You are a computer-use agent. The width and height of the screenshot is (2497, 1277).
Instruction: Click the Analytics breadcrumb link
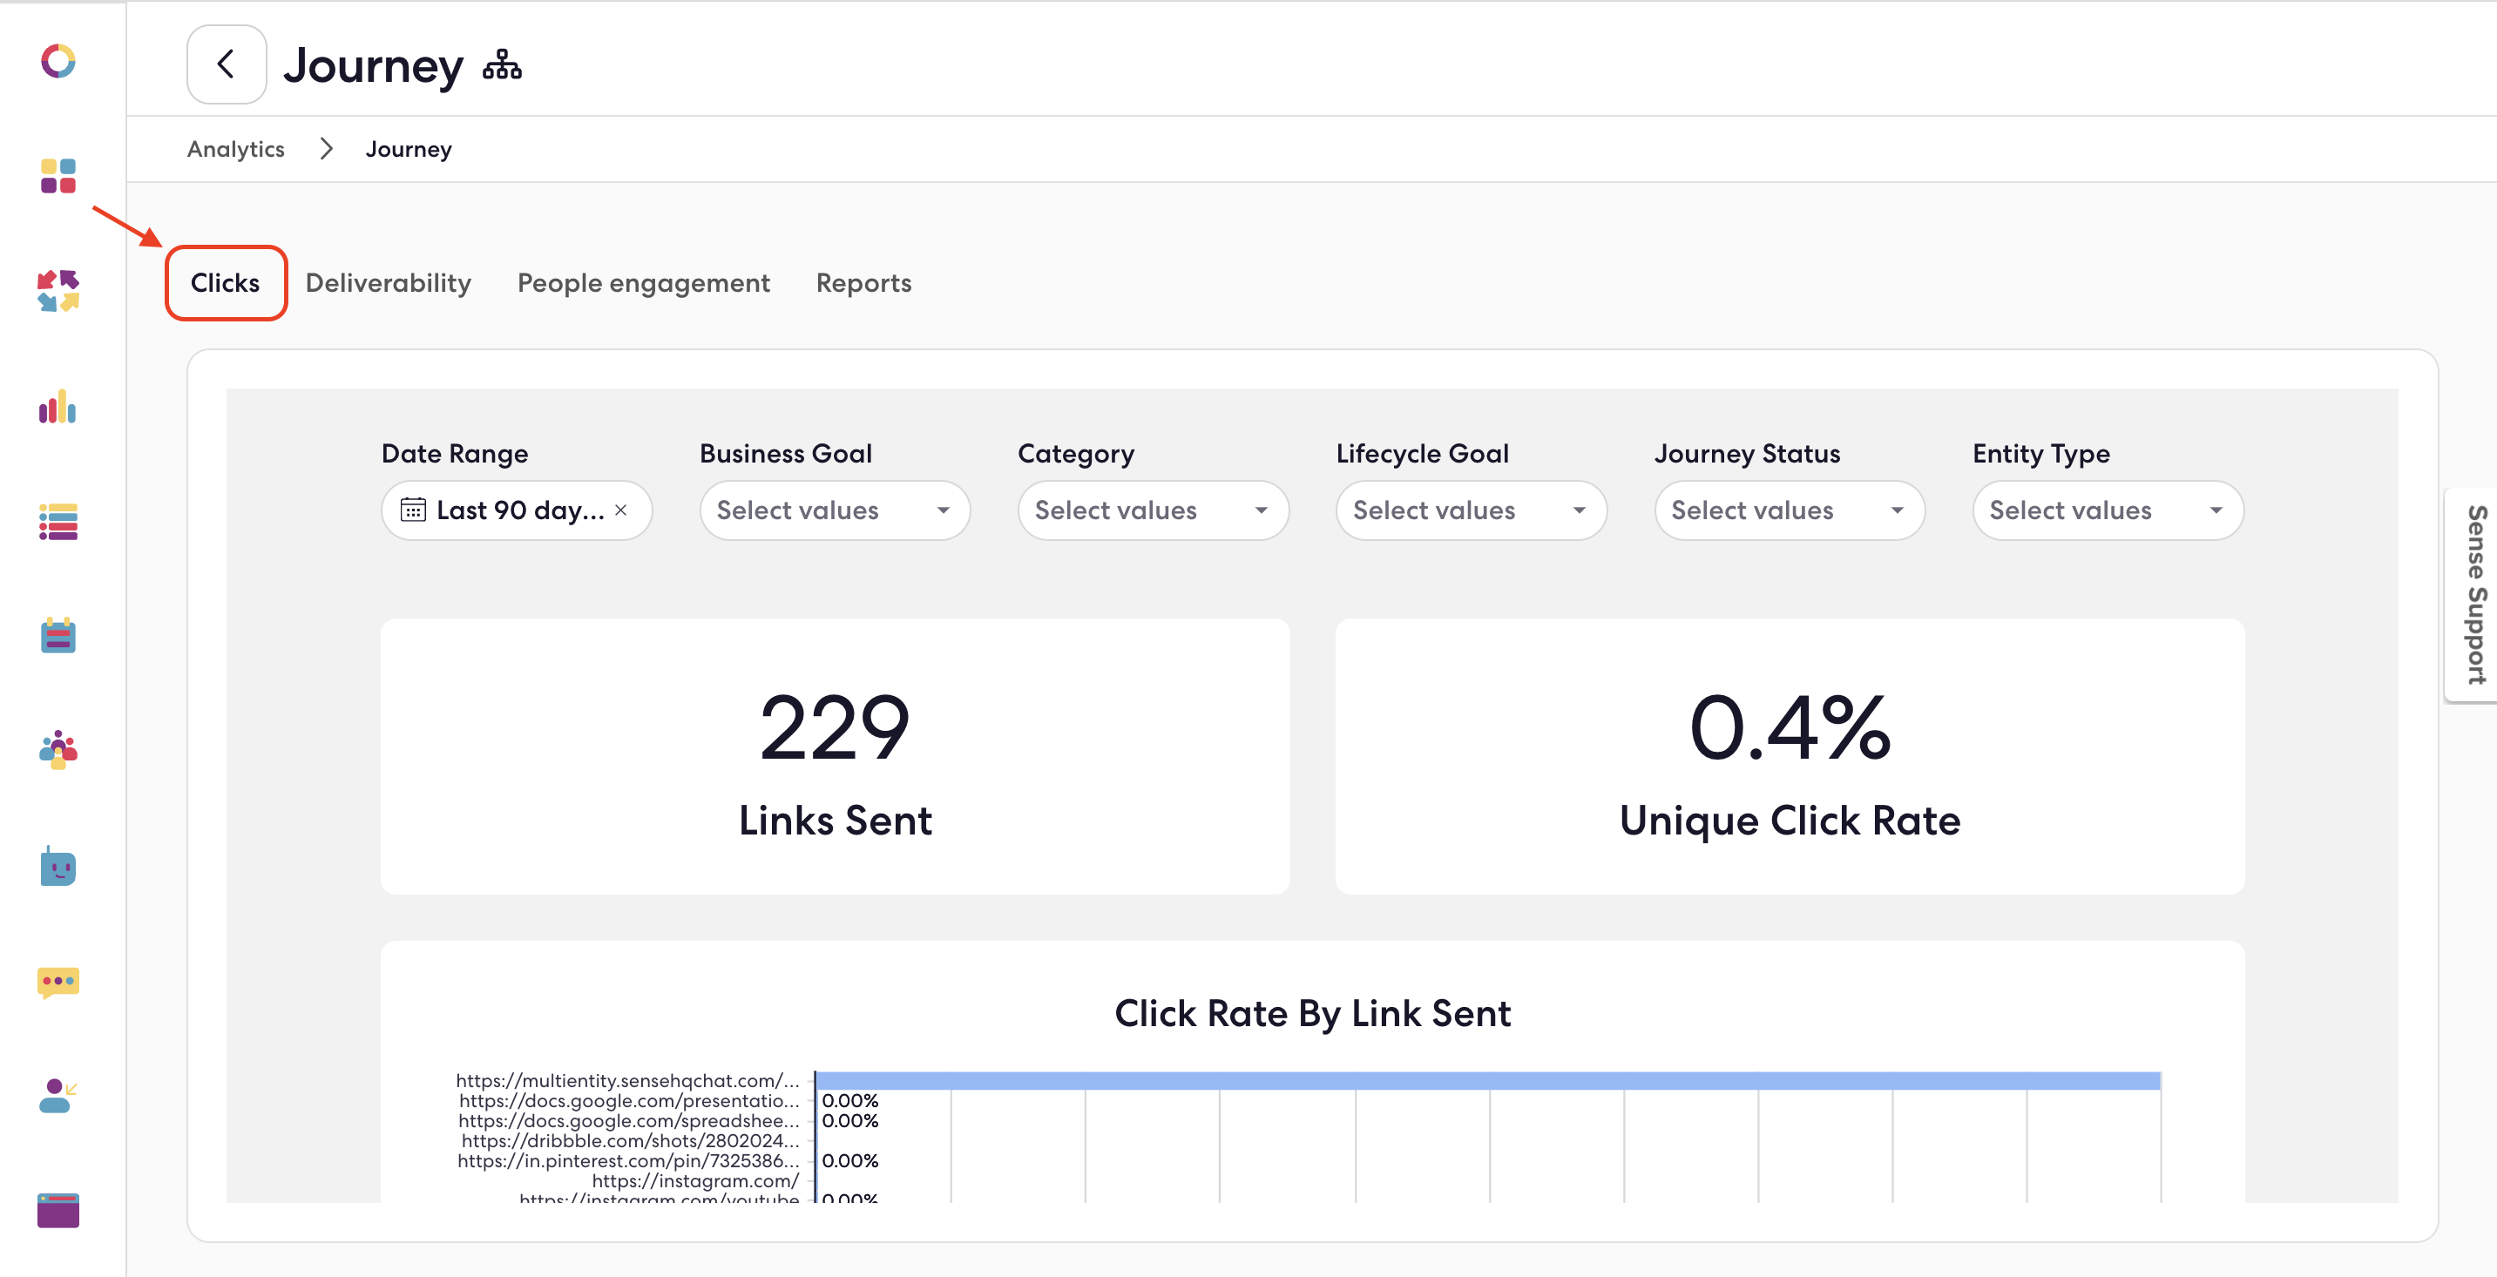(x=235, y=148)
